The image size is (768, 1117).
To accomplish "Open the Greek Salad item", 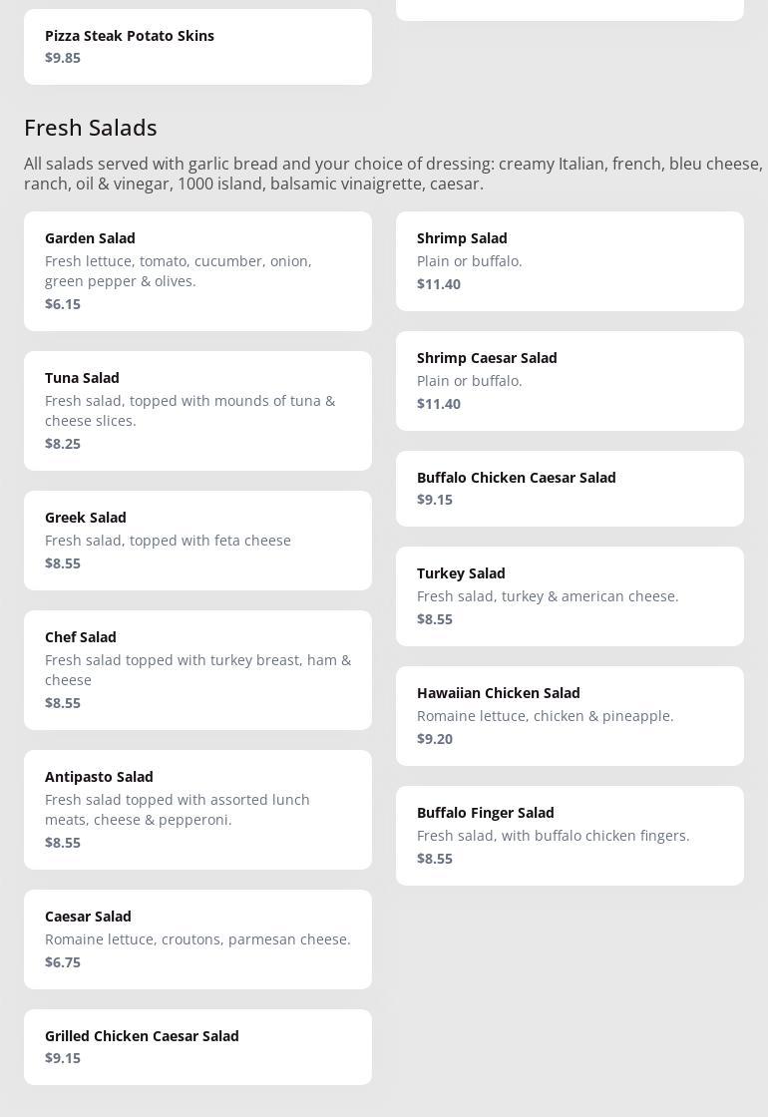I will coord(197,540).
